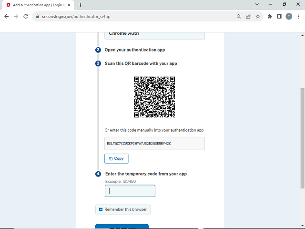The height and width of the screenshot is (229, 305).
Task: Click 'Scan this QR barcode with your app'
Action: coord(141,63)
